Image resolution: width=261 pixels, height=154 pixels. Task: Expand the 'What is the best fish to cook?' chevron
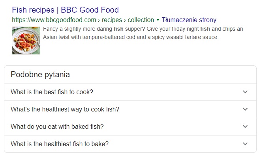245,92
